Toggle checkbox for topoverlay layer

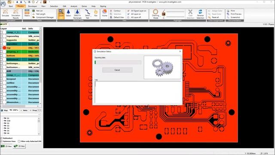click(1, 36)
